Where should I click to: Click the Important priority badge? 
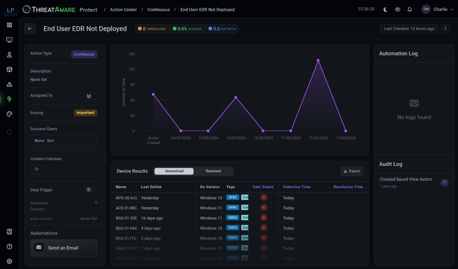tap(86, 113)
